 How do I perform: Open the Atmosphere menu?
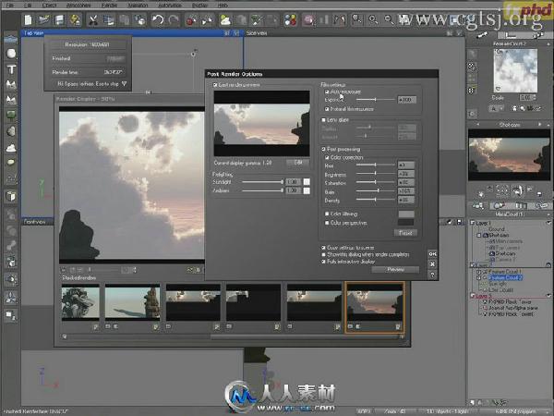(x=78, y=5)
